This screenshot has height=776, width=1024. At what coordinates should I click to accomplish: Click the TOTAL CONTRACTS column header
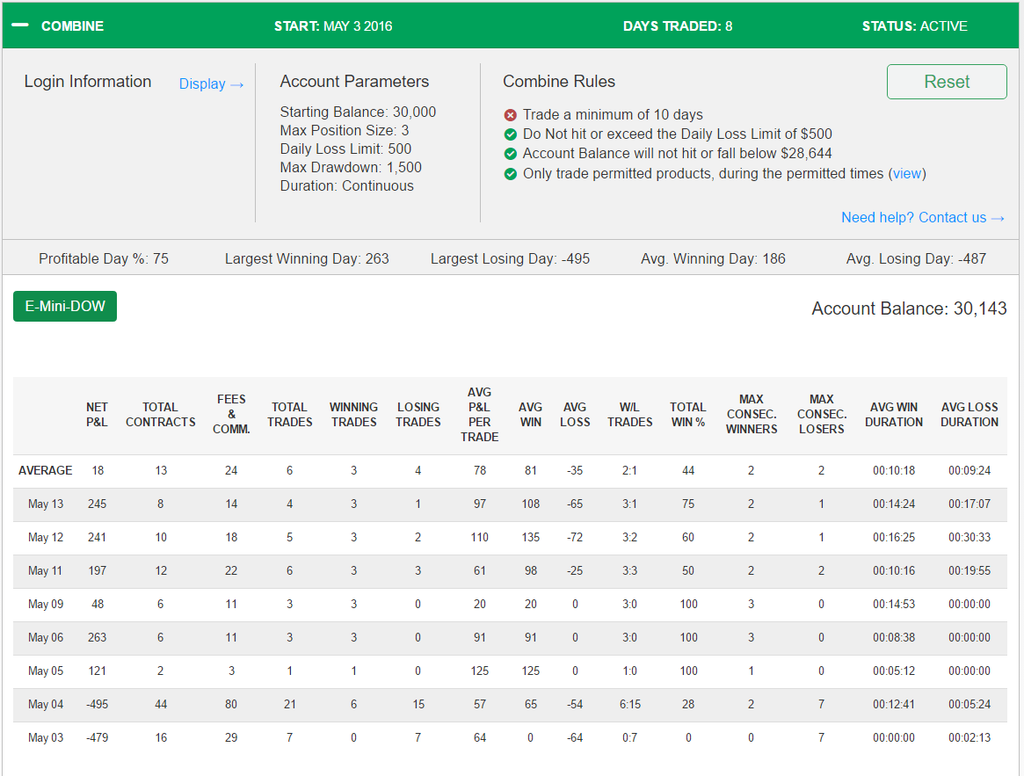tap(161, 414)
